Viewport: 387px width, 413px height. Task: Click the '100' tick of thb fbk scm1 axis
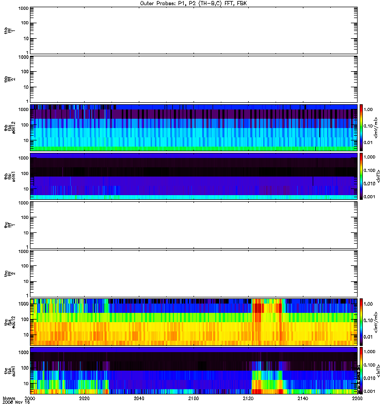point(25,173)
